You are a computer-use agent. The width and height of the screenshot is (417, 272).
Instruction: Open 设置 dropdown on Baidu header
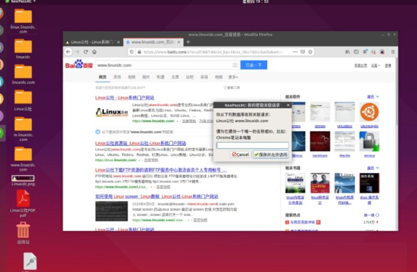tap(375, 66)
